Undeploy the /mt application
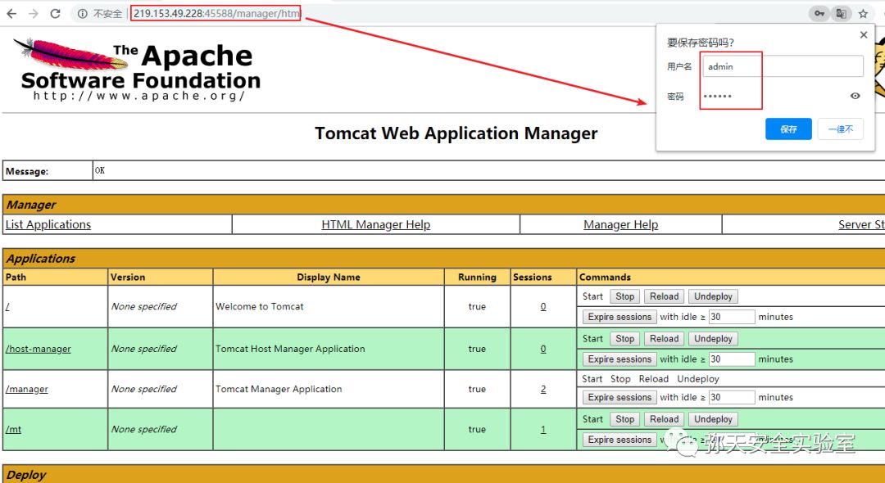 714,419
